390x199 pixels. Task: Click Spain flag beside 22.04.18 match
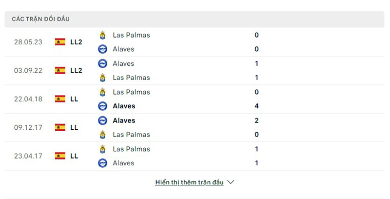(60, 99)
